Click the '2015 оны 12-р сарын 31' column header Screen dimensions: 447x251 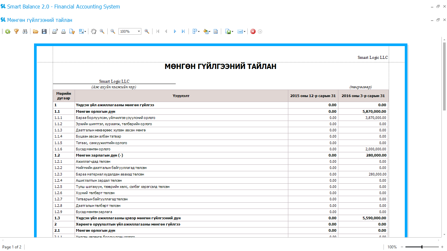(x=313, y=96)
